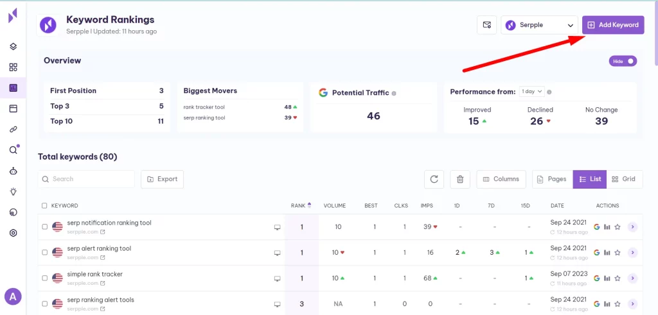View chart for serp notification ranking tool
658x315 pixels.
pyautogui.click(x=607, y=227)
